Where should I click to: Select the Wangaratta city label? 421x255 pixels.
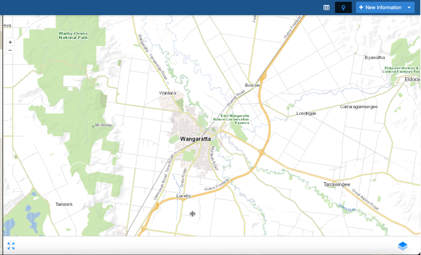point(195,139)
